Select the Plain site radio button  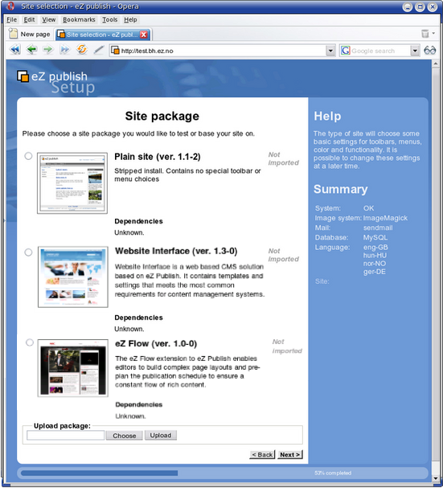click(28, 156)
